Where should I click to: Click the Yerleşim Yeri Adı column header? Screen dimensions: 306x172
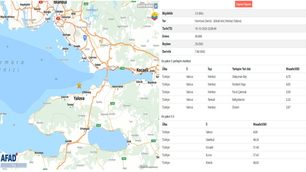click(241, 69)
